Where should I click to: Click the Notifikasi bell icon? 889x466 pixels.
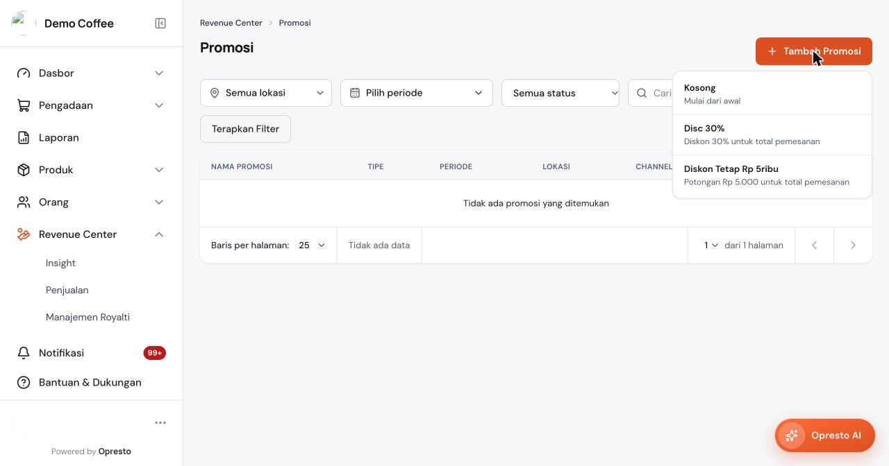pyautogui.click(x=24, y=353)
